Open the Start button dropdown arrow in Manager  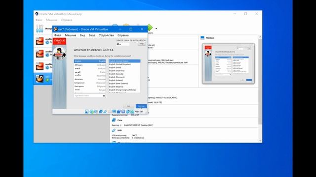click(156, 29)
